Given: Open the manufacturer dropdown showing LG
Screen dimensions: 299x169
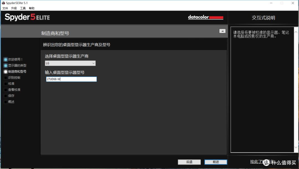Looking at the screenshot, I should [x=70, y=63].
